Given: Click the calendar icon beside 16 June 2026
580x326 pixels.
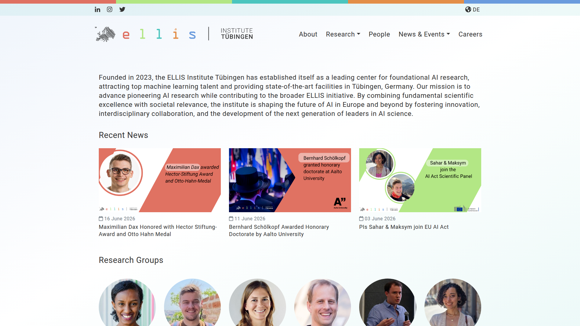Looking at the screenshot, I should (x=101, y=219).
